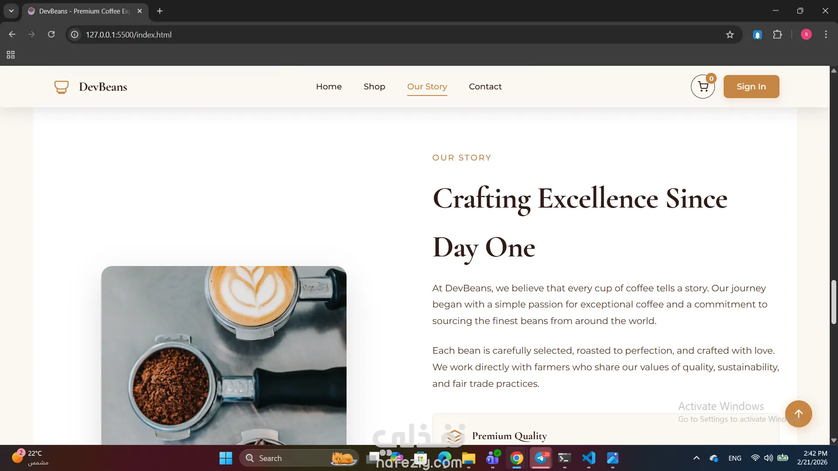Open the Chrome extensions puzzle icon

777,34
